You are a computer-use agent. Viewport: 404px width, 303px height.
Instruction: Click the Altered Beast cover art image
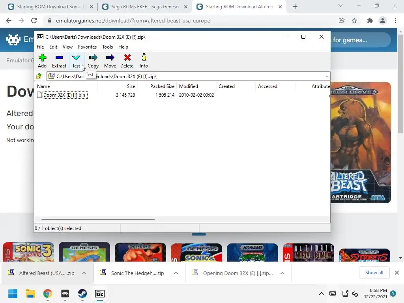coord(361,142)
